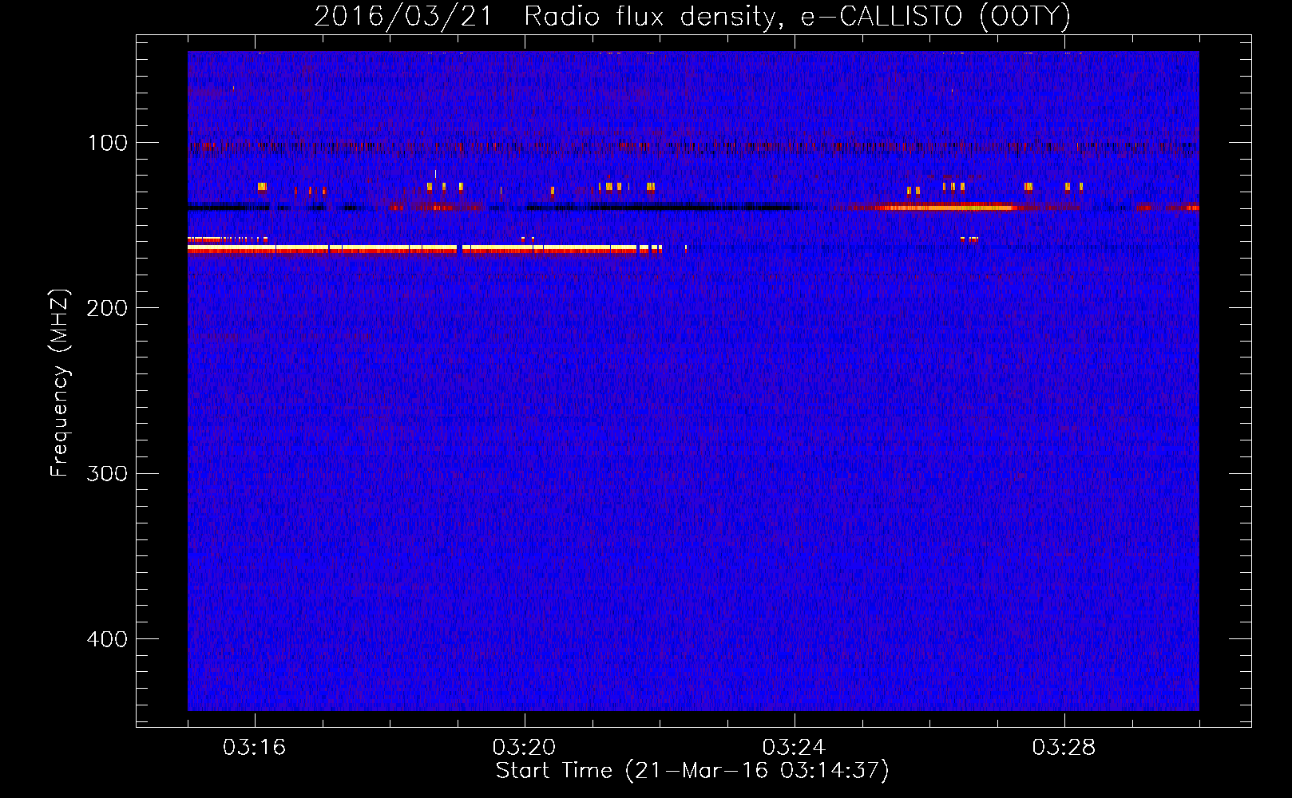Screen dimensions: 1292x798
Task: Click the plot title "2016/03/21 Radio flux density, e-CALLISTO (OOTY)"
Action: click(692, 16)
